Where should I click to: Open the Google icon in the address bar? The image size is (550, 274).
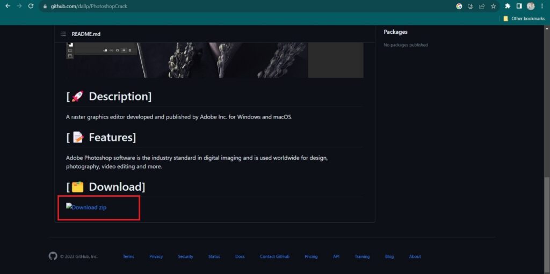click(x=459, y=6)
